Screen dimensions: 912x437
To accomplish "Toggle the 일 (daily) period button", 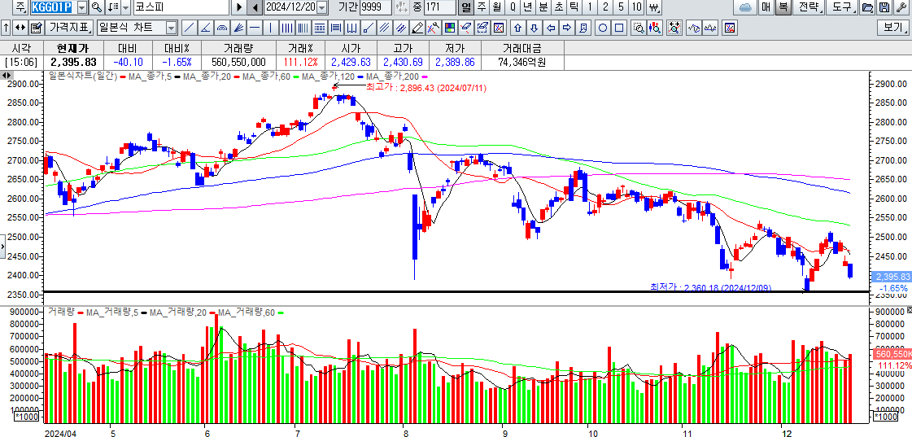I will pyautogui.click(x=466, y=7).
